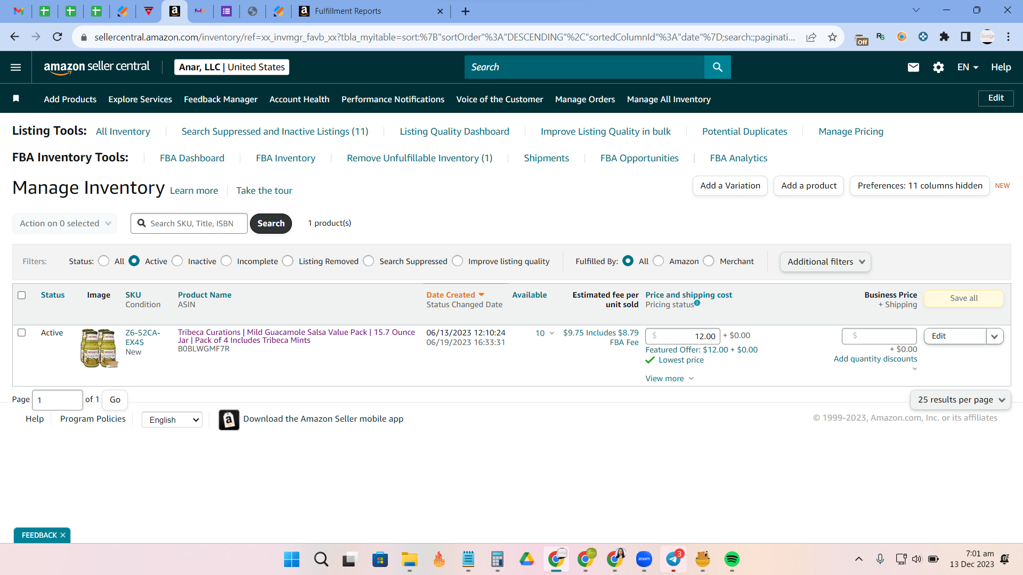Image resolution: width=1023 pixels, height=575 pixels.
Task: Click the magnifier search button in header
Action: 718,67
